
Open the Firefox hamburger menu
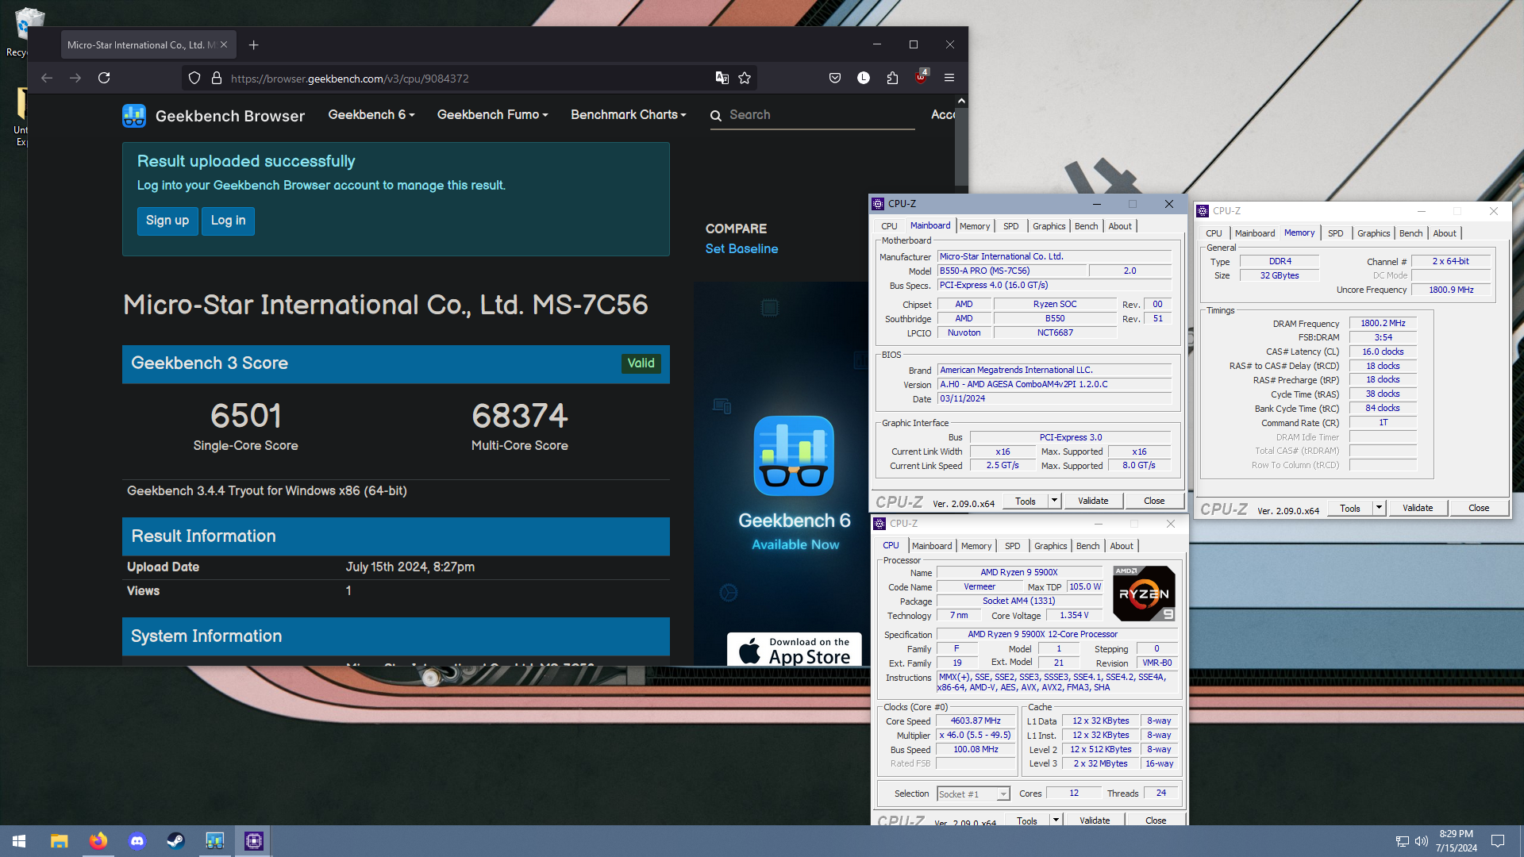[x=949, y=78]
